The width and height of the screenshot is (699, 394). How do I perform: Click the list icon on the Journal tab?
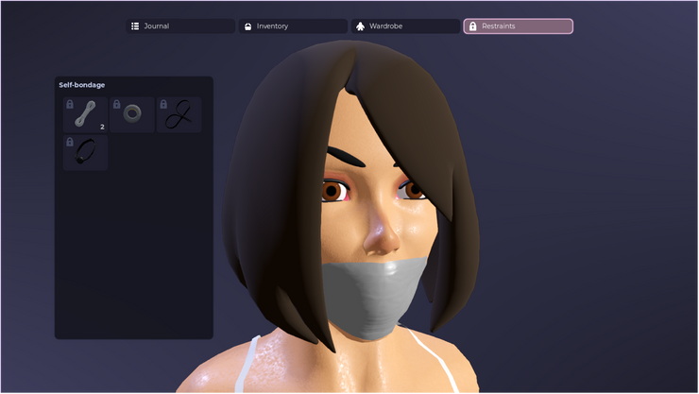point(135,26)
